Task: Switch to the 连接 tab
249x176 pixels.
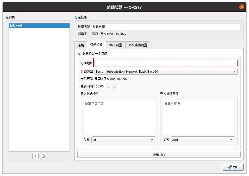Action: tap(81, 45)
